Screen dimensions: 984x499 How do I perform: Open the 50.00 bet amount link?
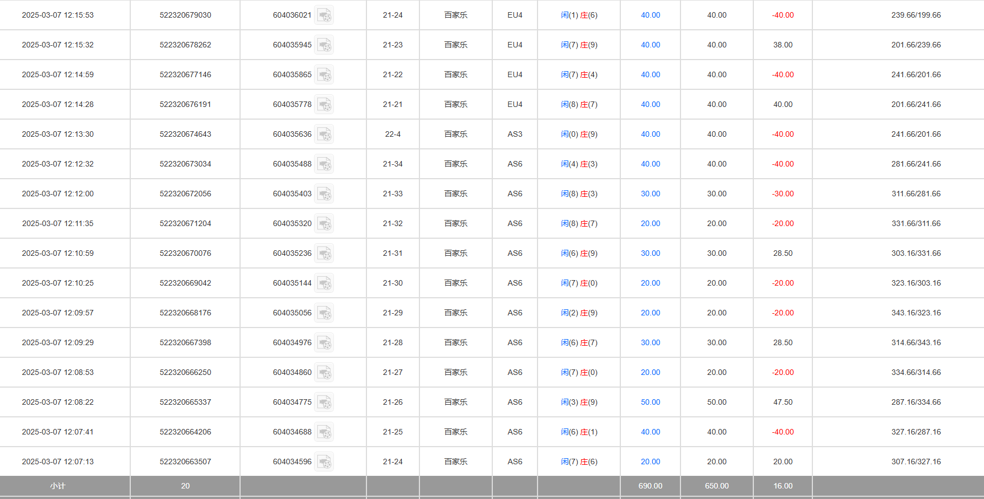click(650, 403)
